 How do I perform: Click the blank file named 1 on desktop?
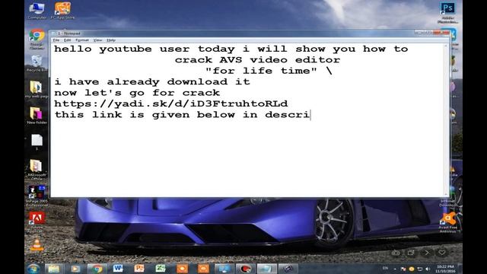pyautogui.click(x=37, y=142)
